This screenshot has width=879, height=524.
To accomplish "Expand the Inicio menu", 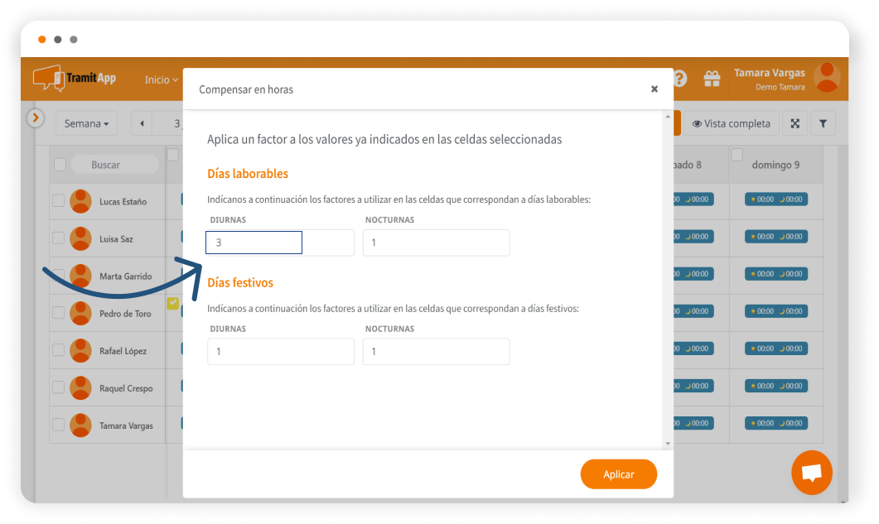I will point(161,79).
